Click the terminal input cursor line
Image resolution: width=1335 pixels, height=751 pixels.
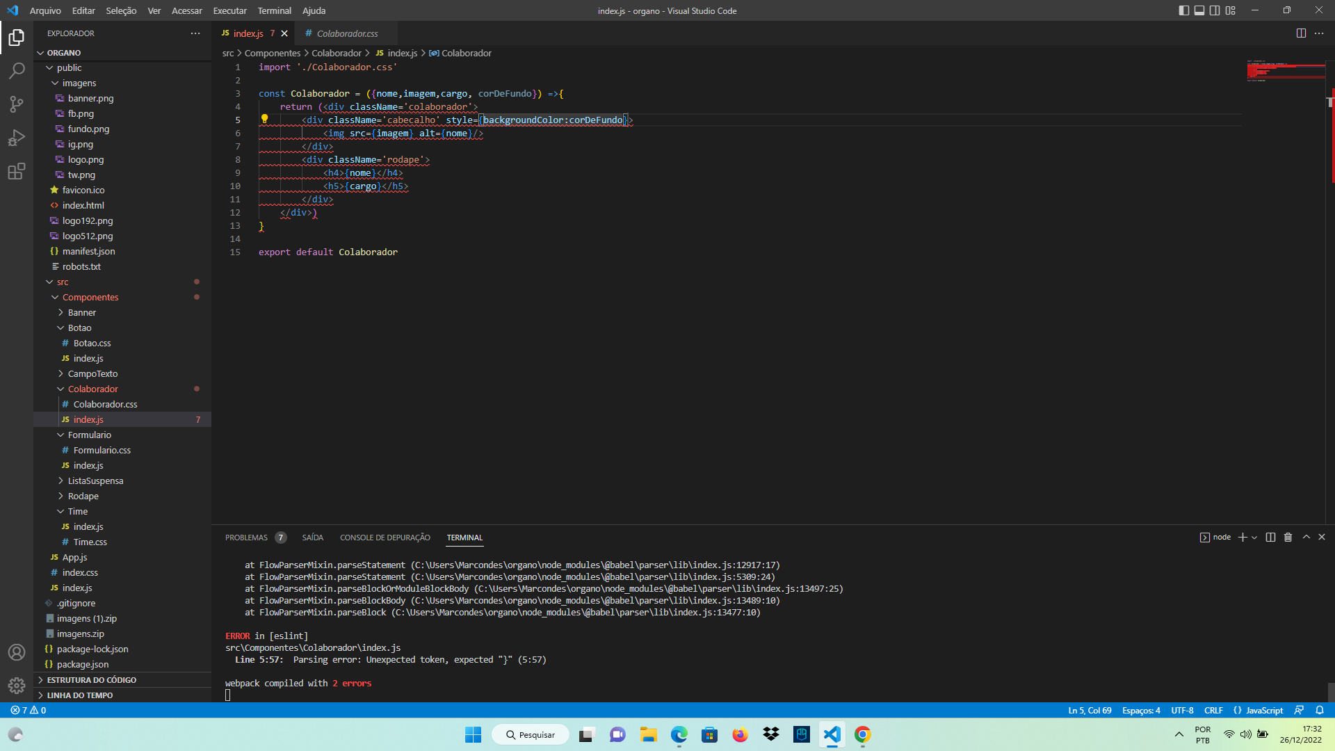[x=227, y=695]
